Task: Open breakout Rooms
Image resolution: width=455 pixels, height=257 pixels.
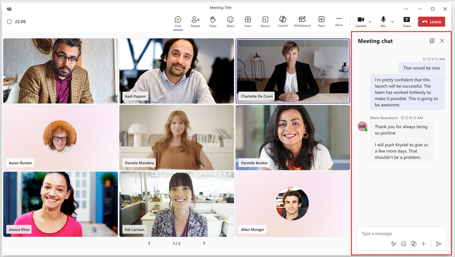Action: click(x=265, y=22)
